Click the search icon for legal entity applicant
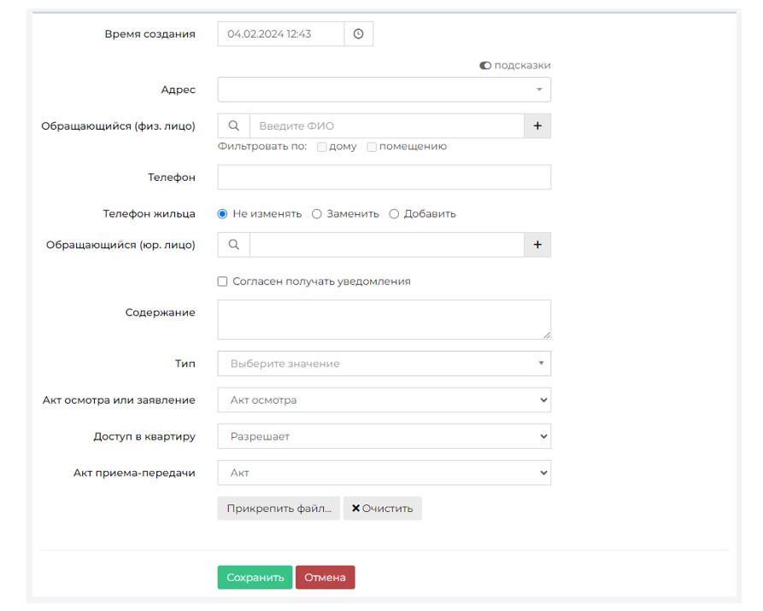 point(233,245)
